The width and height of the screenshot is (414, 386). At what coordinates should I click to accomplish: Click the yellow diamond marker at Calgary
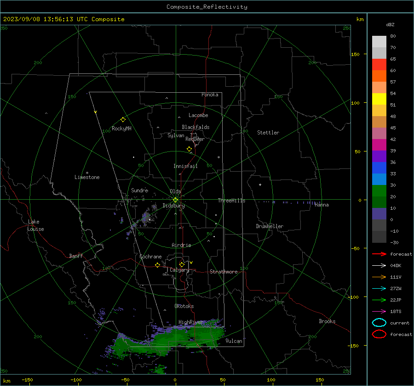click(x=182, y=264)
